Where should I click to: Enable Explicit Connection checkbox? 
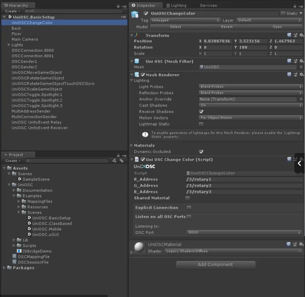tap(189, 208)
